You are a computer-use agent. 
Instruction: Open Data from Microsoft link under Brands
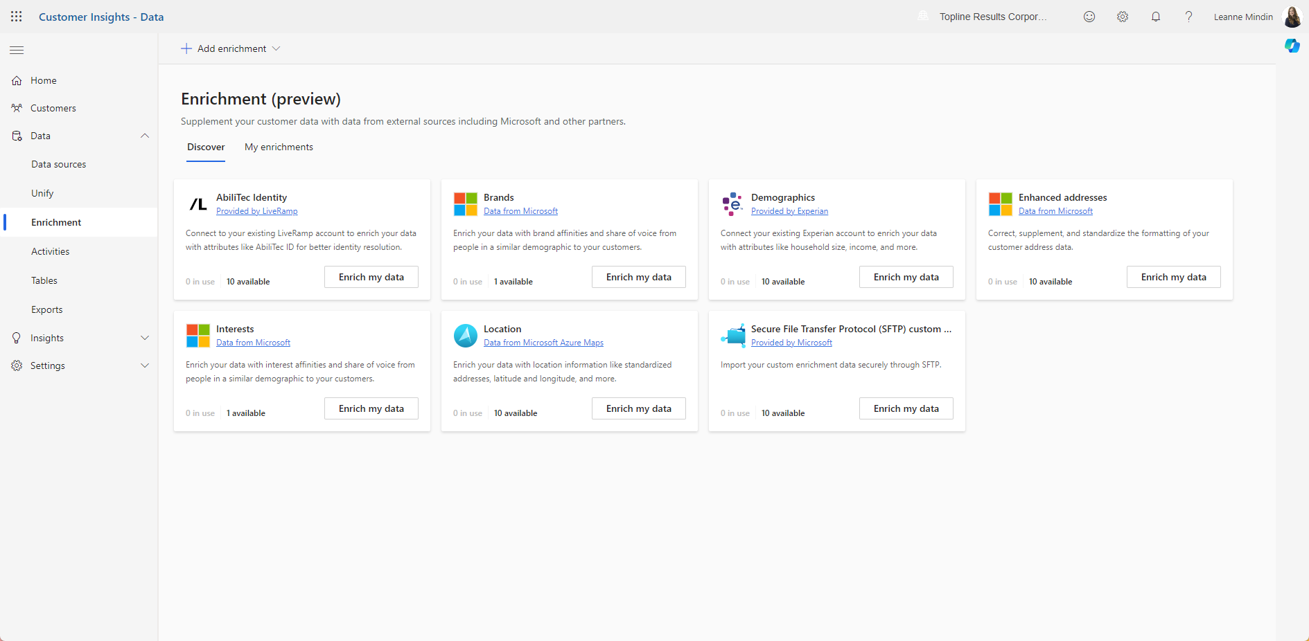coord(520,211)
